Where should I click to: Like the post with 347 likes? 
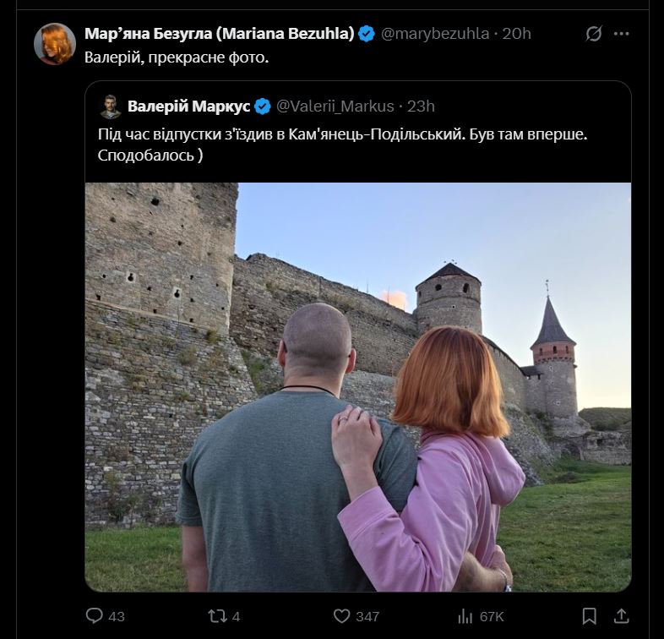coord(342,616)
